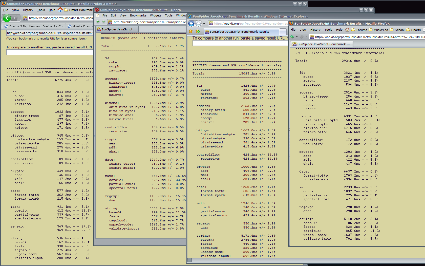
Task: Click the Add to Favorites icon in Internet Explorer
Action: click(x=198, y=31)
